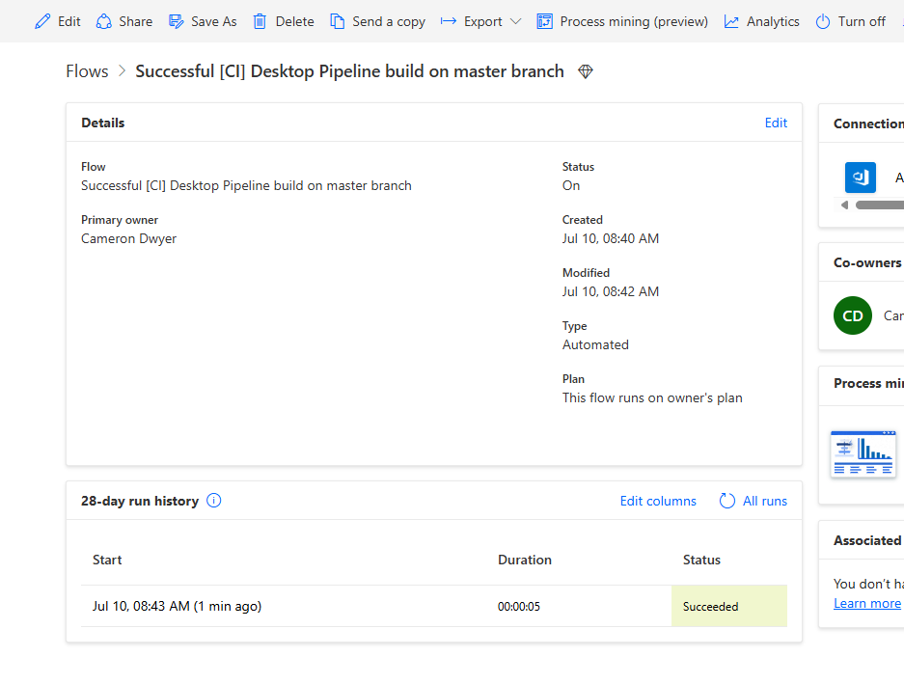Click the Connections horizontal scrollbar
This screenshot has height=684, width=904.
pyautogui.click(x=878, y=205)
